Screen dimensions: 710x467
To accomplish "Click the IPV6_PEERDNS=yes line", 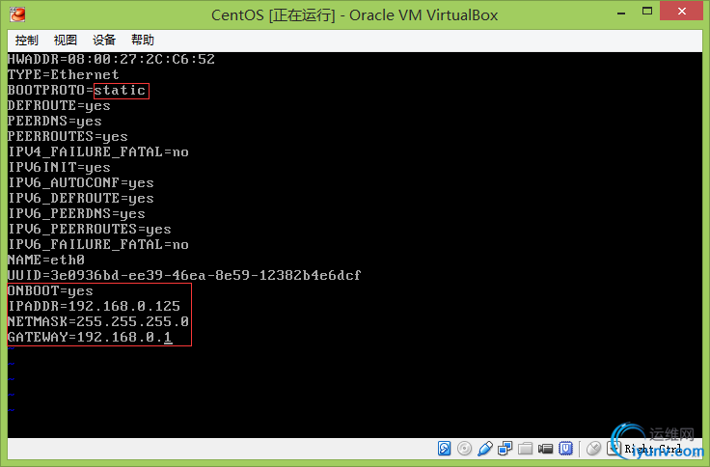I will click(x=76, y=213).
